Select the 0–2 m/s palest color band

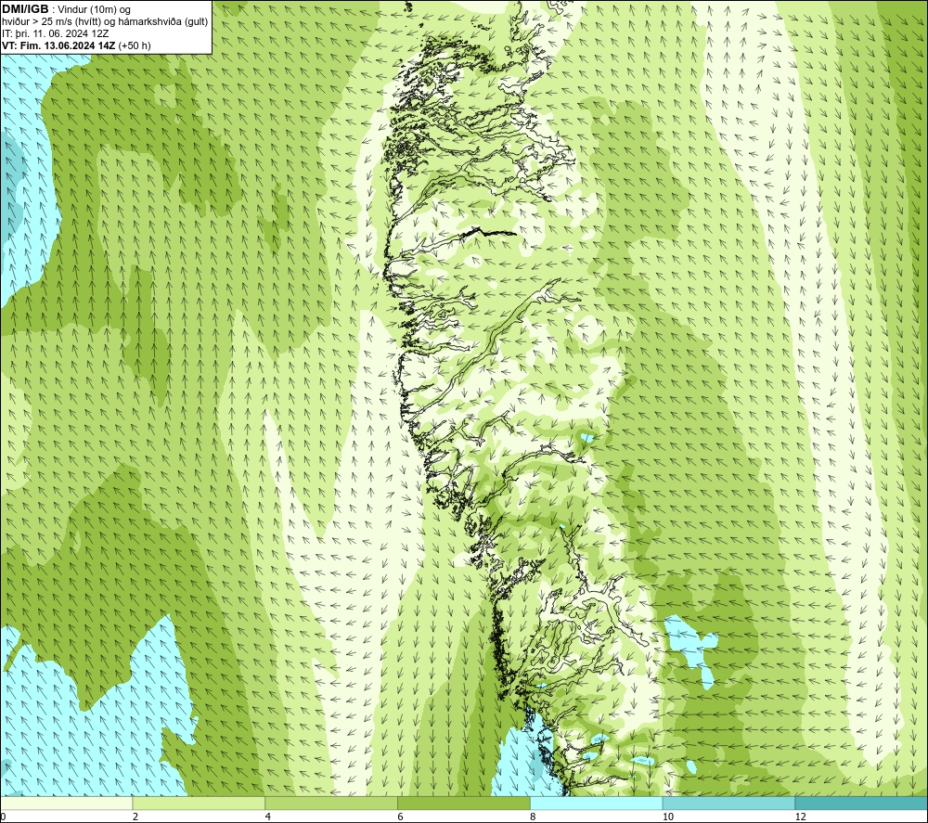pyautogui.click(x=66, y=803)
